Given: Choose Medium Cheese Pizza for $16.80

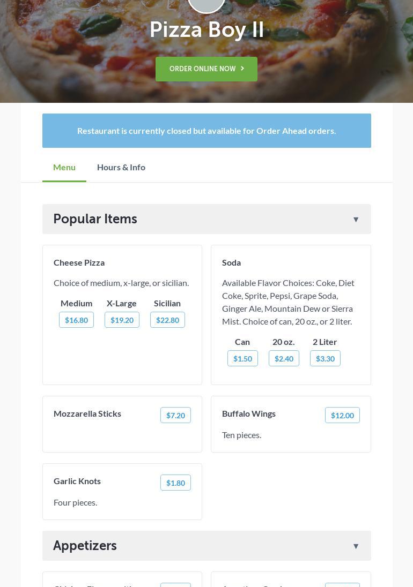Looking at the screenshot, I should [x=76, y=320].
